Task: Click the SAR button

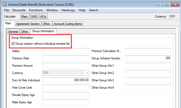Action: coord(34,16)
